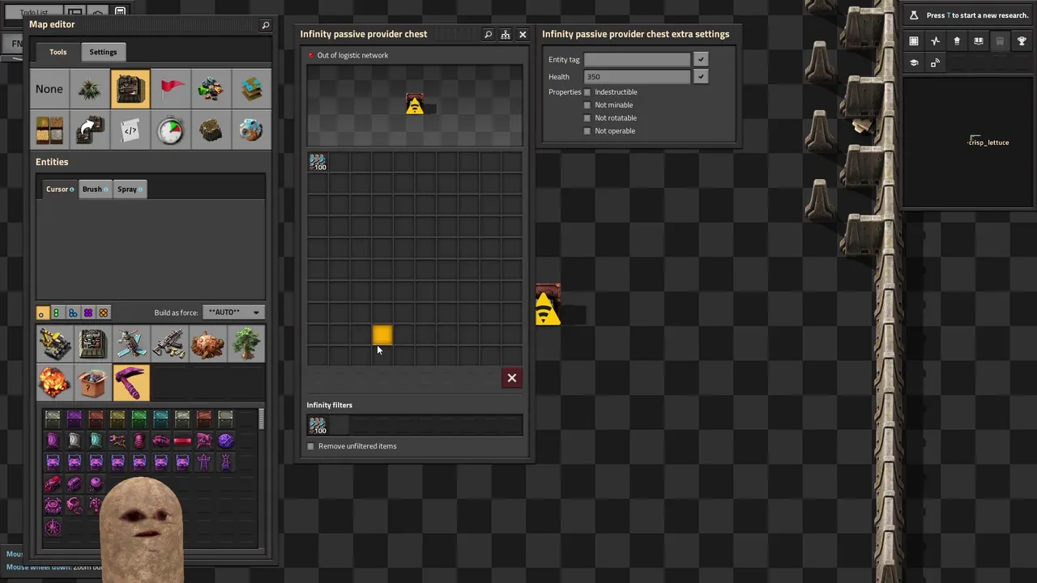The height and width of the screenshot is (583, 1037).
Task: Choose the tree environment group
Action: click(x=247, y=344)
